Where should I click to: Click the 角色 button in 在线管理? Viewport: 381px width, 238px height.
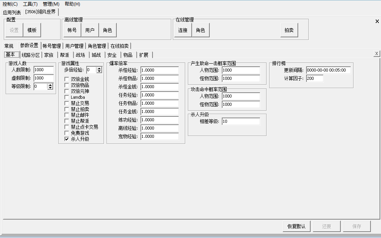click(x=200, y=30)
